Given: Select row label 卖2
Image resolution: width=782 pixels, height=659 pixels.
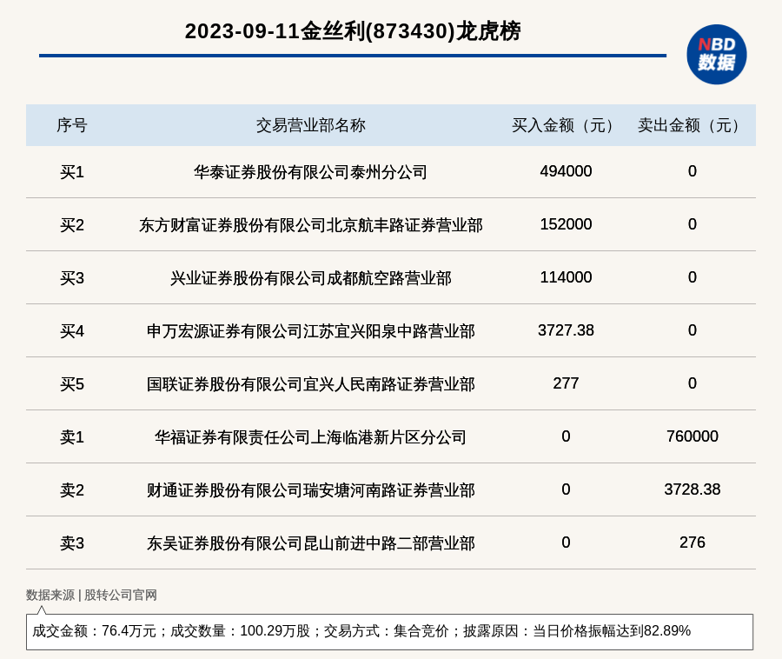Looking at the screenshot, I should click(72, 489).
